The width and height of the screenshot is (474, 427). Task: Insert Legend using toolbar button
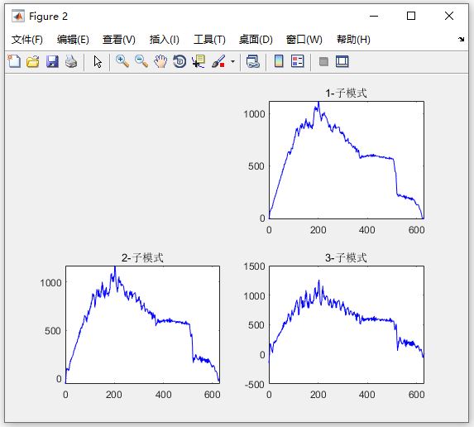298,61
